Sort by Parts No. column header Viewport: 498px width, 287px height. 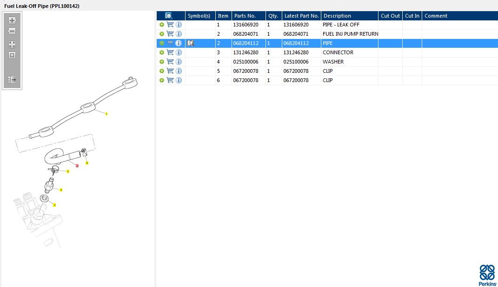click(249, 16)
